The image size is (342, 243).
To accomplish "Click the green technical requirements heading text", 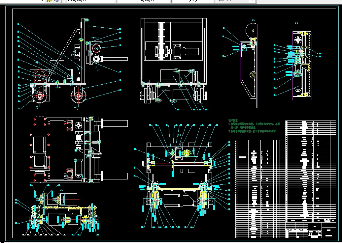I will click(x=233, y=120).
